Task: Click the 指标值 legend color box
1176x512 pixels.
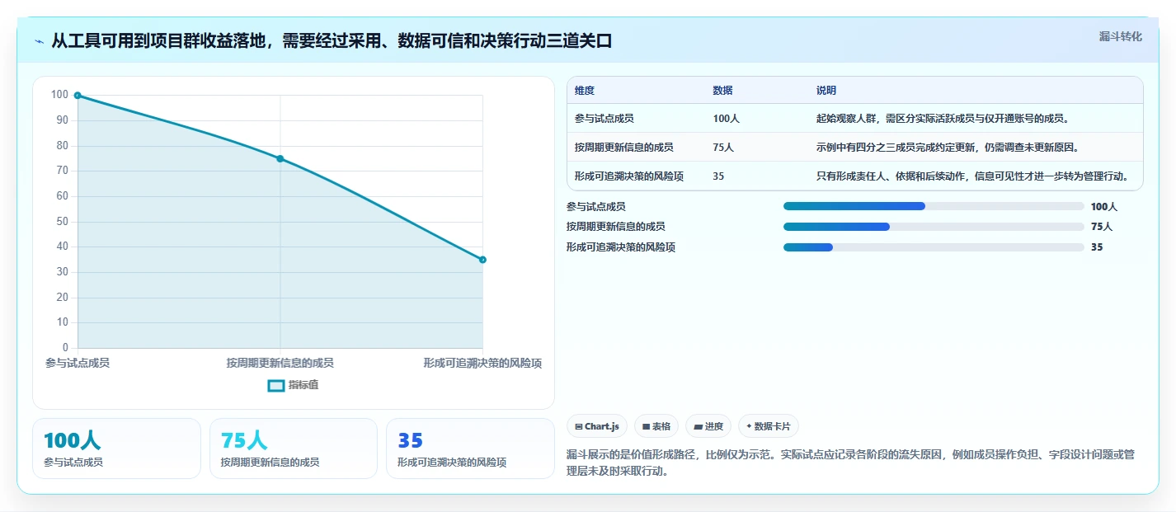Action: pos(276,385)
